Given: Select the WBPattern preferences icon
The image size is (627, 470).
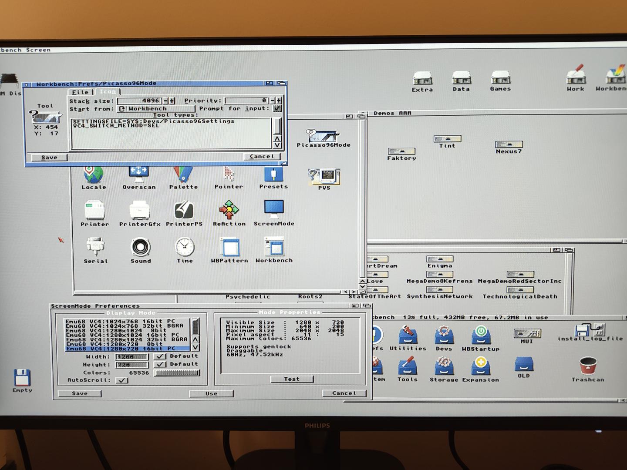Looking at the screenshot, I should pyautogui.click(x=229, y=247).
